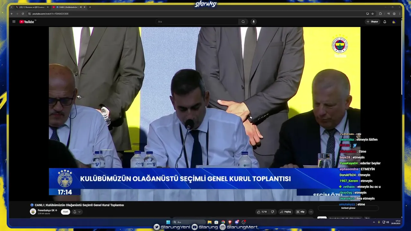Open the browser profile icon
Screen dimensions: 411x231
(x=394, y=14)
